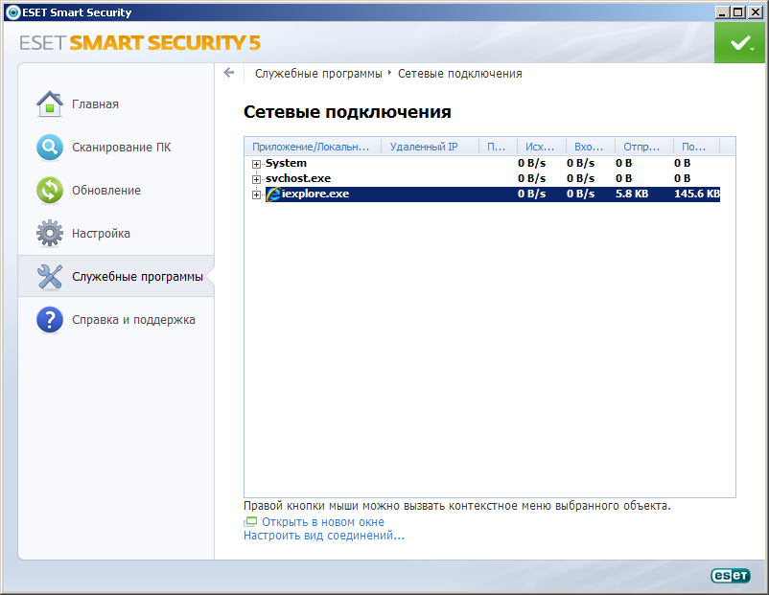Image resolution: width=769 pixels, height=595 pixels.
Task: Click the Отпр... column header
Action: 644,147
